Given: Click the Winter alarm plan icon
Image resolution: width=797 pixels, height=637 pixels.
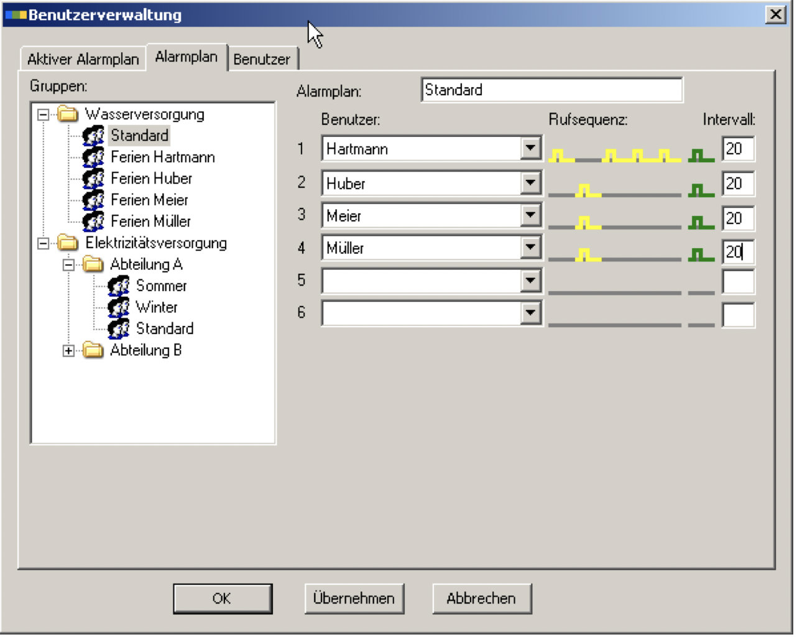Looking at the screenshot, I should 119,307.
